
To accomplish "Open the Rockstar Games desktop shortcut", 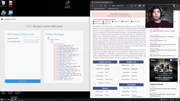I will click(11, 93).
